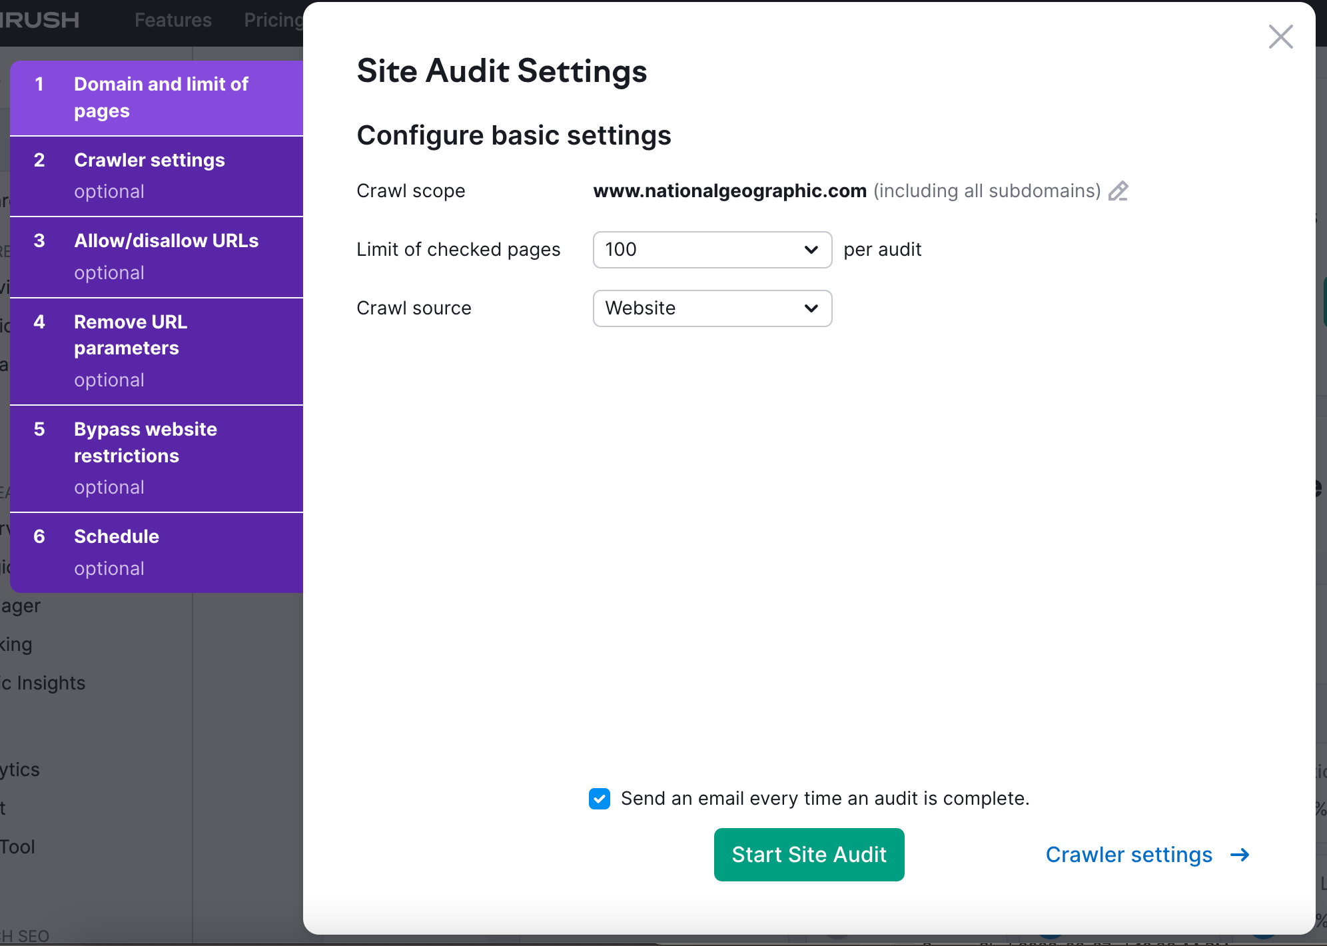Screen dimensions: 1327x946
Task: Edit crawl scope with pencil icon
Action: 1118,191
